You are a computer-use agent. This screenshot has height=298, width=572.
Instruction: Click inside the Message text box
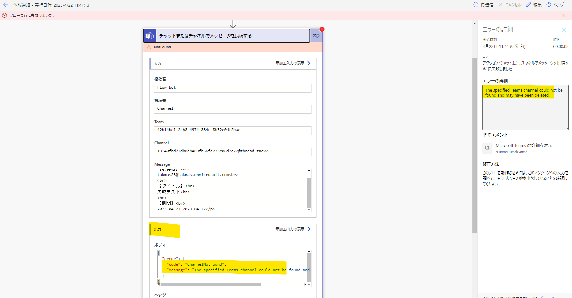tap(230, 190)
